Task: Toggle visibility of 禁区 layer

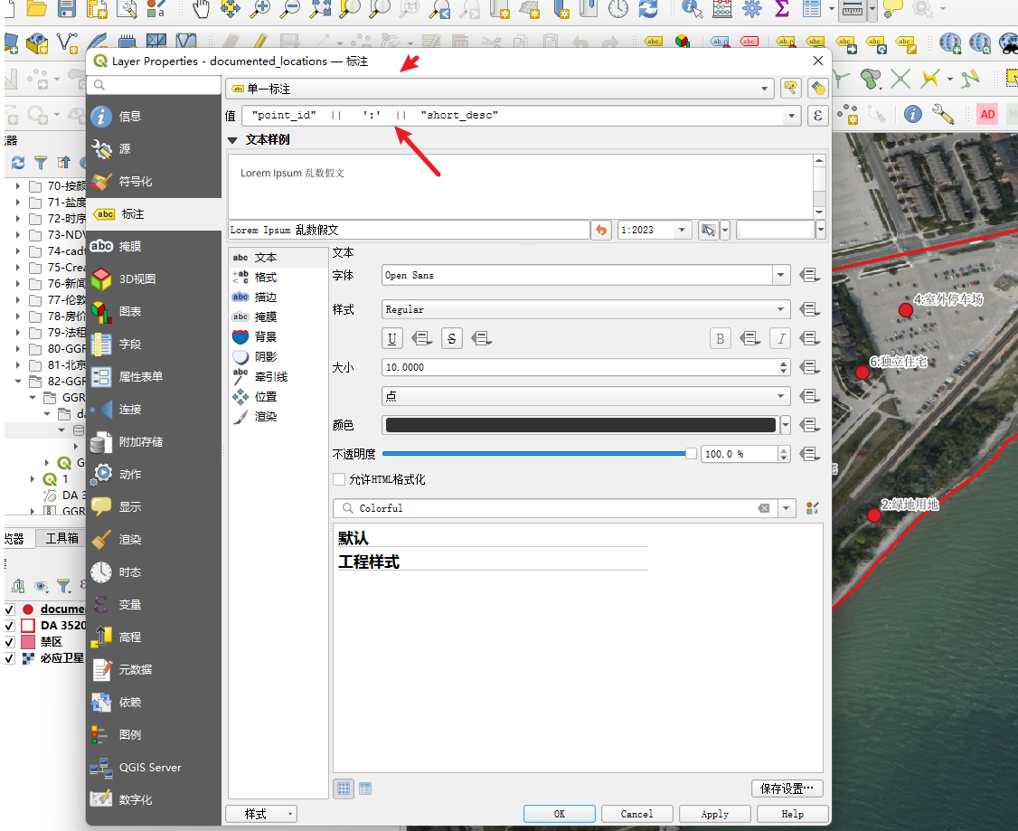Action: click(10, 642)
